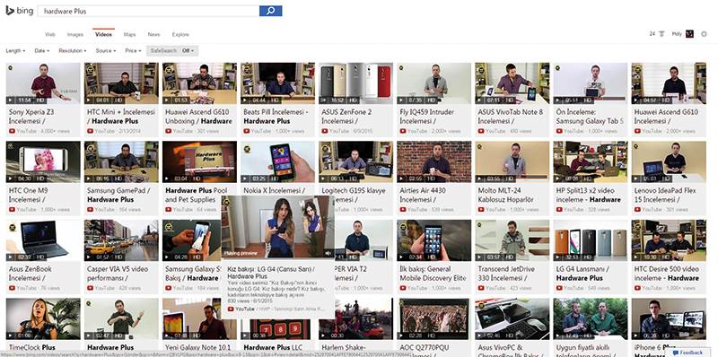The image size is (718, 357).
Task: Expand the Resolution filter
Action: (x=73, y=51)
